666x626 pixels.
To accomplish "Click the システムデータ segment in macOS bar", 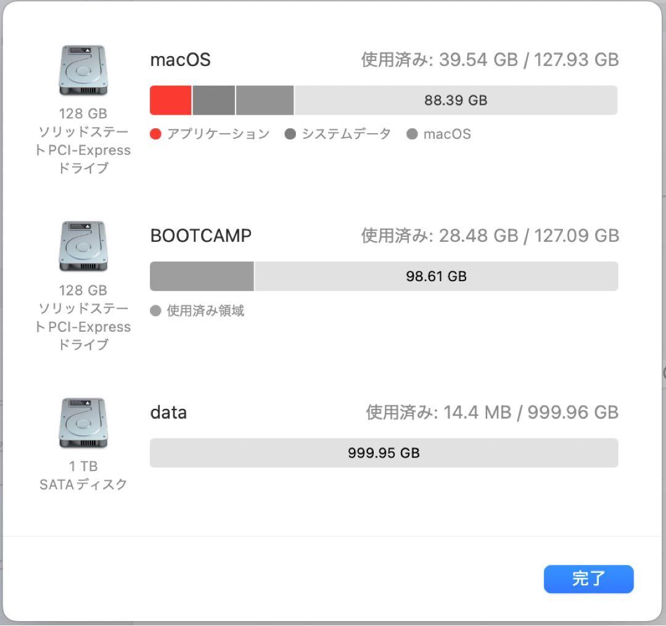I will click(x=213, y=100).
